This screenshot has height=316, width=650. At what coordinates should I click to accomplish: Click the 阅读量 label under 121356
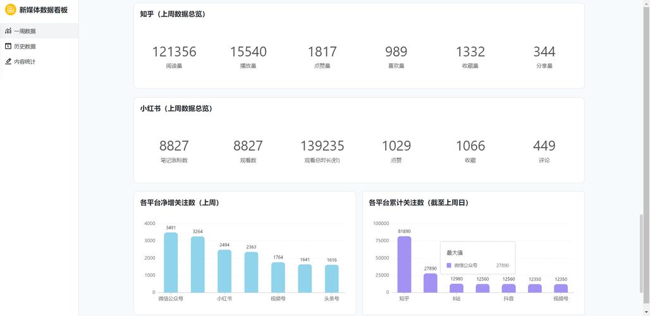pyautogui.click(x=174, y=66)
